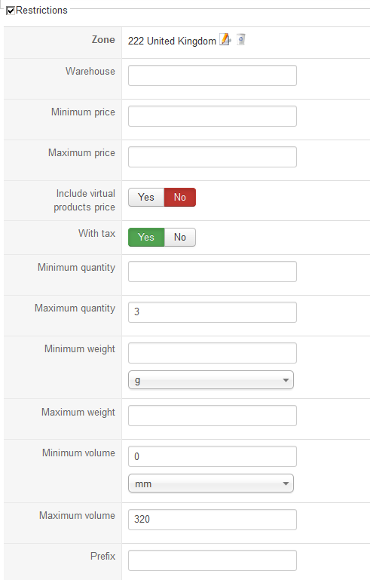
Task: Open the volume unit dropdown showing mm
Action: 211,483
